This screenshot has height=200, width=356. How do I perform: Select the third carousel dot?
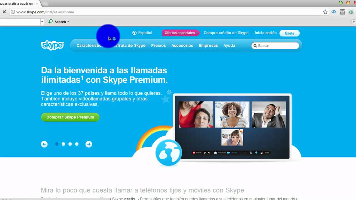pos(70,144)
